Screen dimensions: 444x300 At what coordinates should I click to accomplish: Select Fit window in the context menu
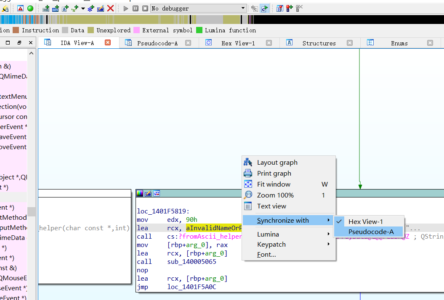[x=289, y=184]
